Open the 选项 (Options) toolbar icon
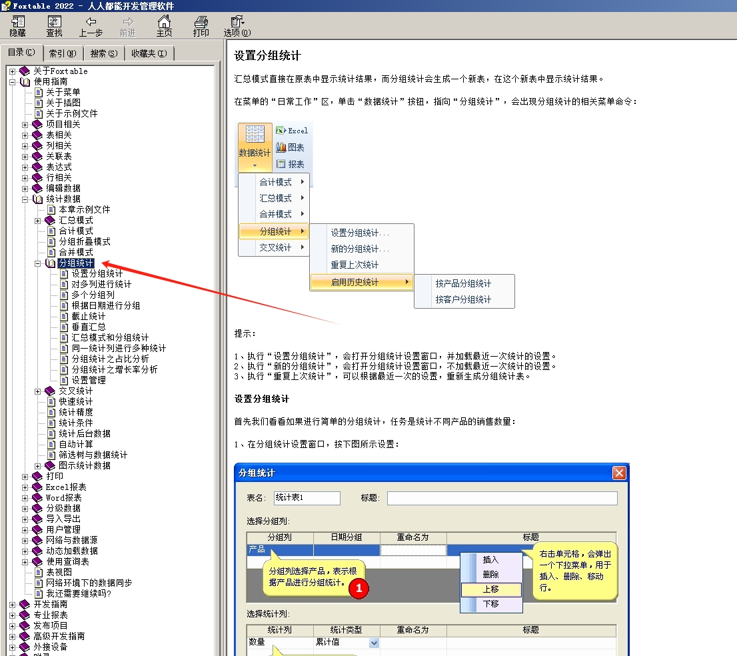 tap(237, 23)
